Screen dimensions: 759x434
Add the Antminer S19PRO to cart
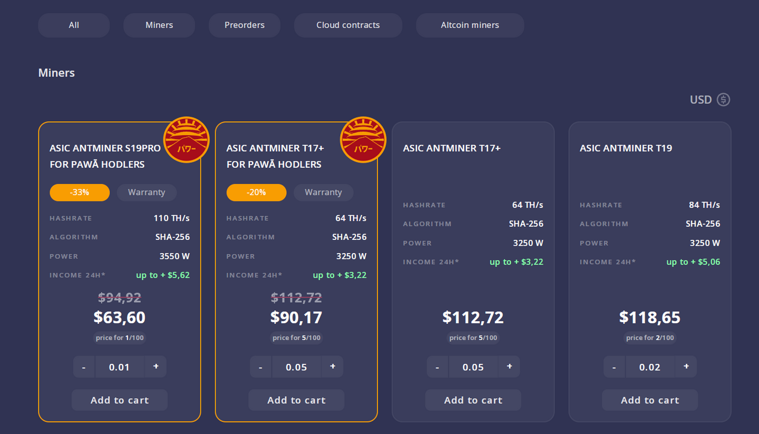(119, 400)
